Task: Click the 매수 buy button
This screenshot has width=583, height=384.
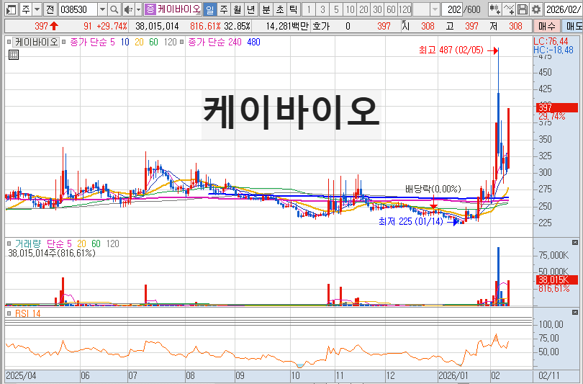Action: coord(546,26)
